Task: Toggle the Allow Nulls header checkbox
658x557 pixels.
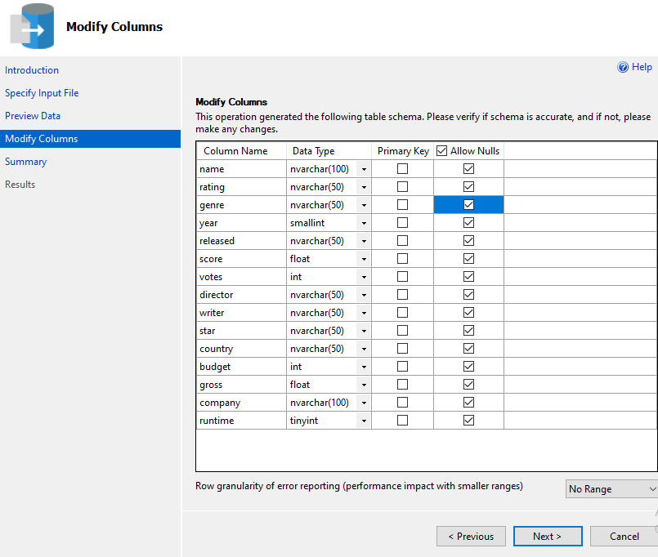Action: (x=441, y=150)
